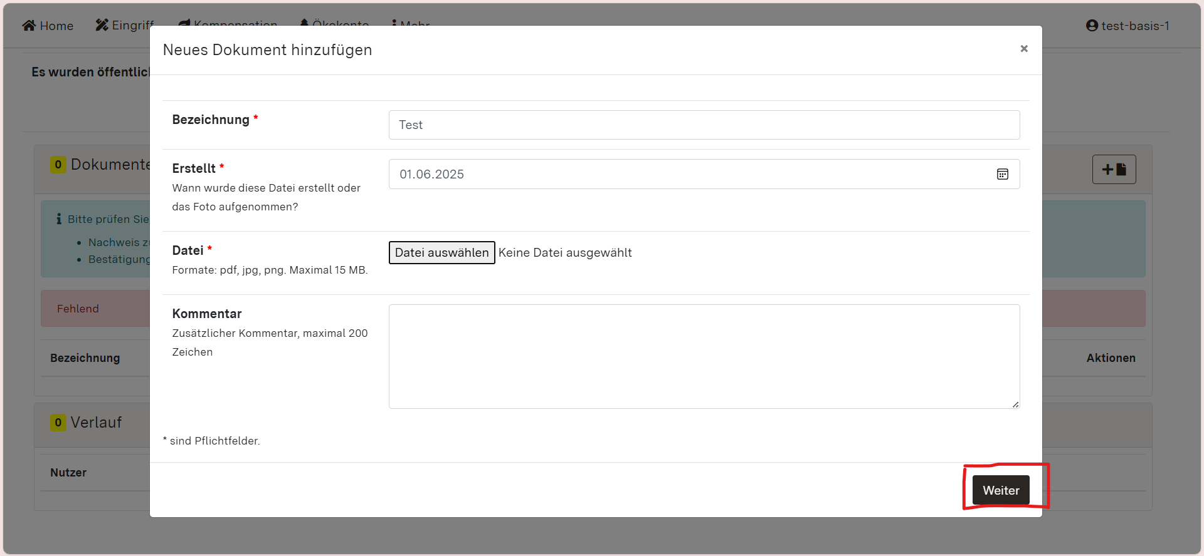This screenshot has height=556, width=1204.
Task: Click the Verlauf count badge
Action: 58,423
